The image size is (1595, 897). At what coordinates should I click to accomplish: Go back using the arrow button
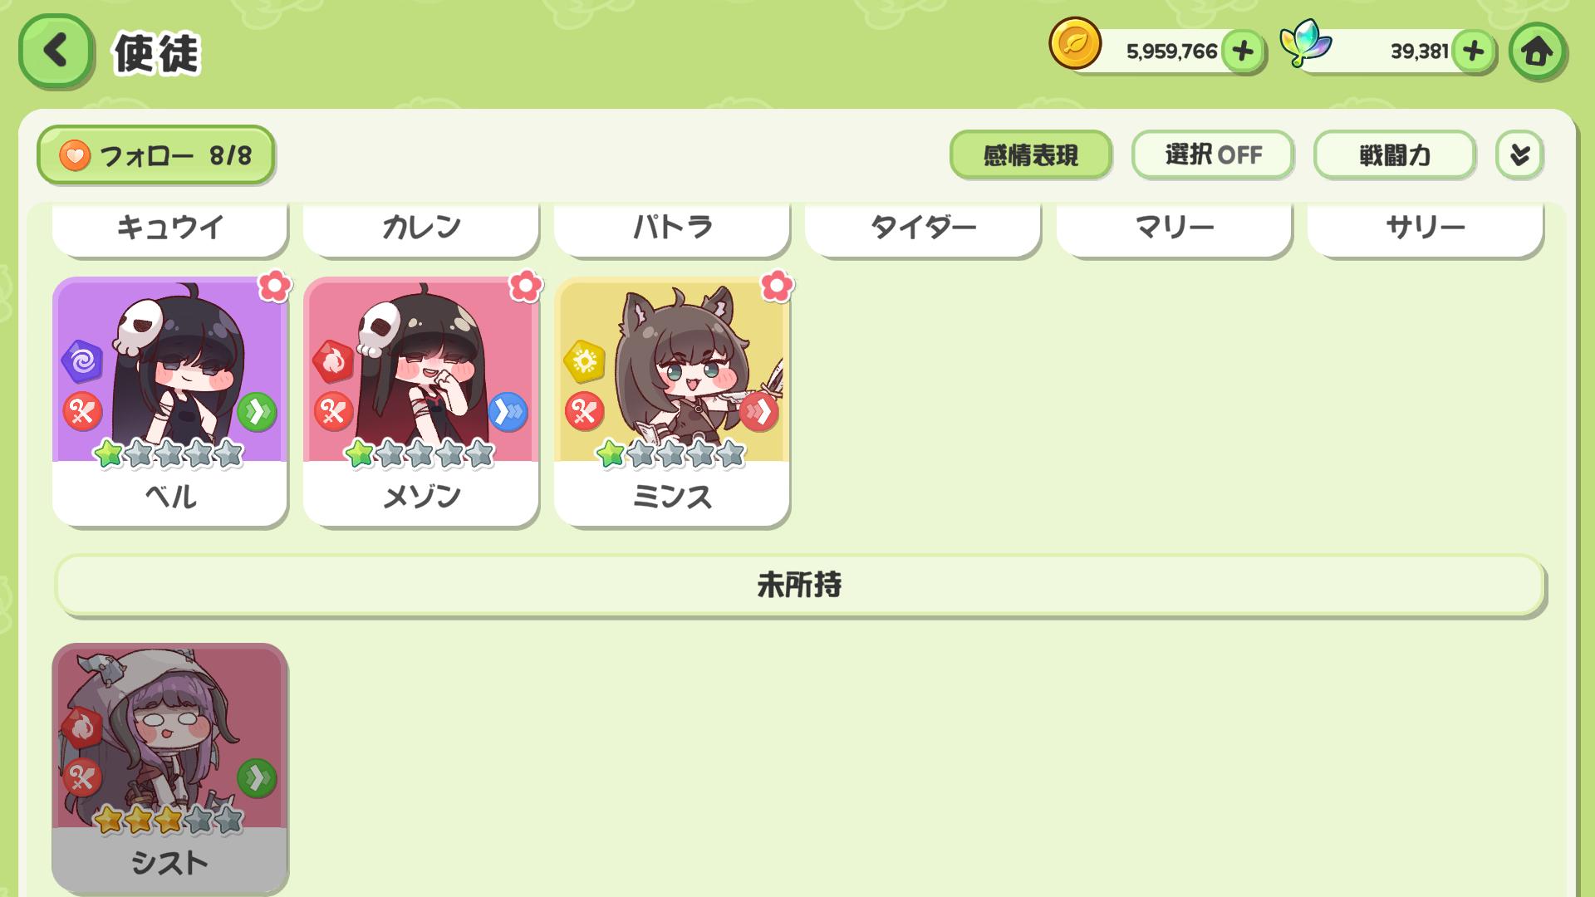56,51
